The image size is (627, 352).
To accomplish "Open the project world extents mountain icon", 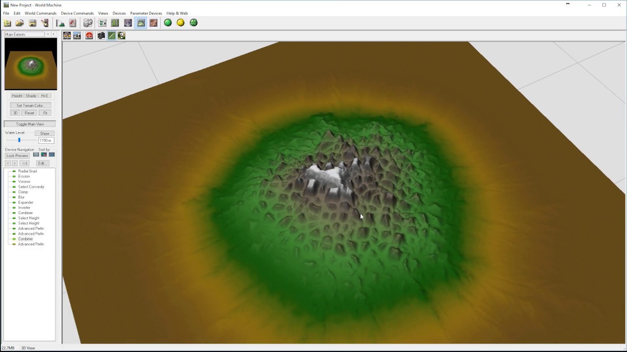I will pos(60,23).
